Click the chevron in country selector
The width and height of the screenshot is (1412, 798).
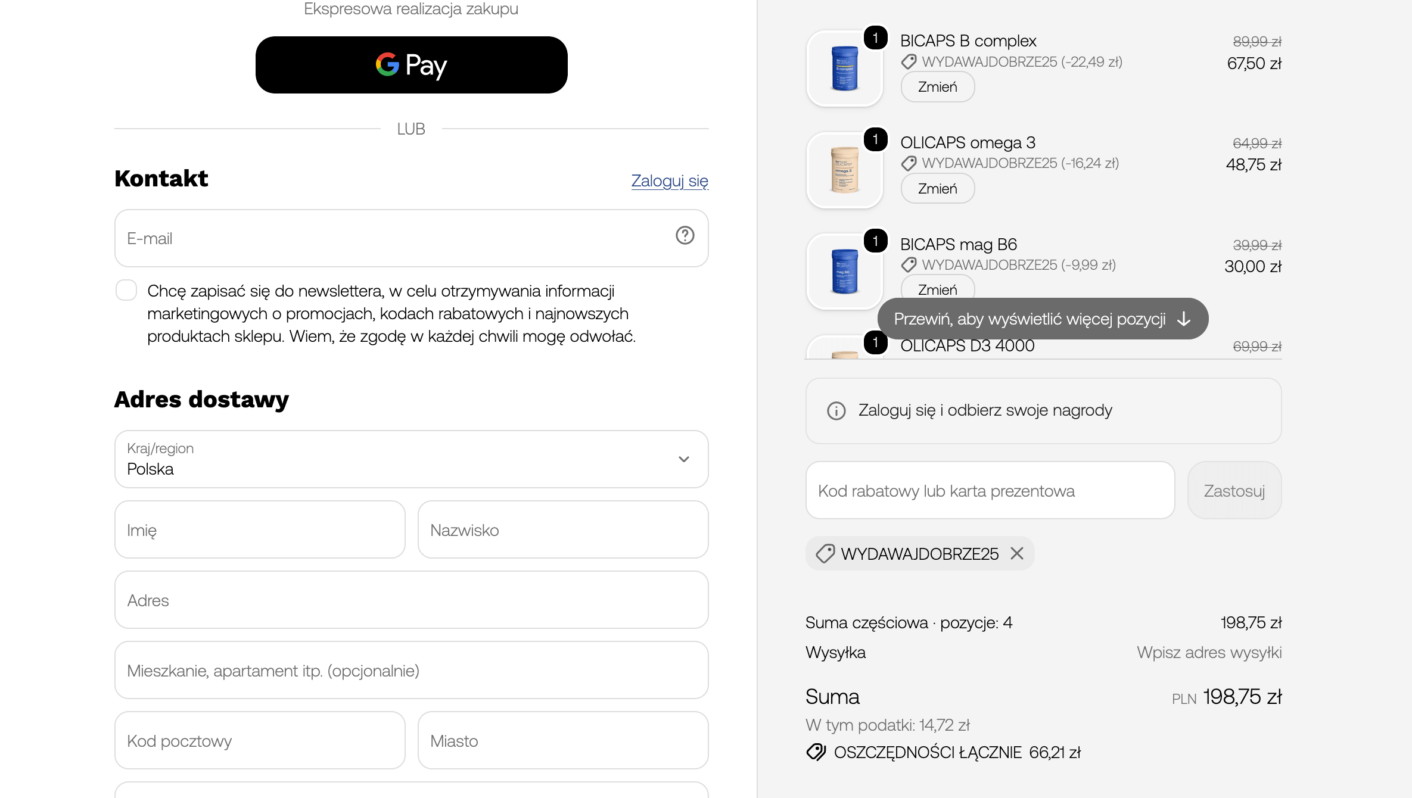point(684,459)
